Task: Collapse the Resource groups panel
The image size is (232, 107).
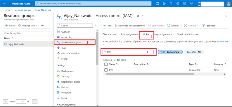Action: click(x=48, y=16)
